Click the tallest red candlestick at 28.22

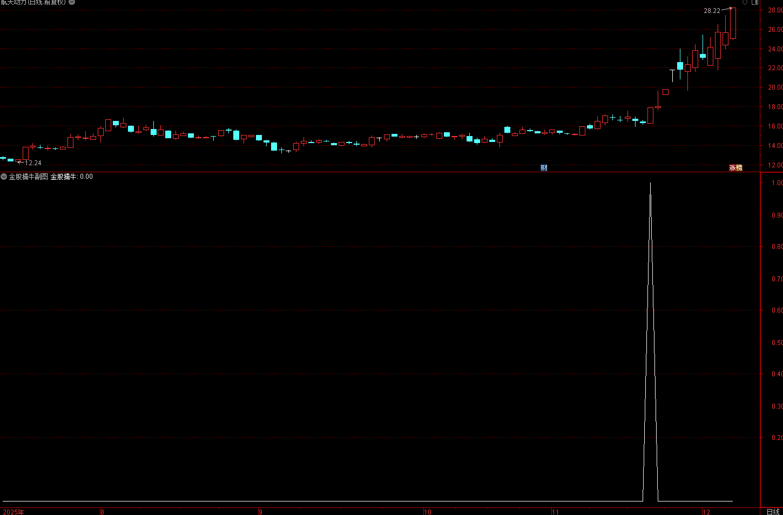[733, 23]
